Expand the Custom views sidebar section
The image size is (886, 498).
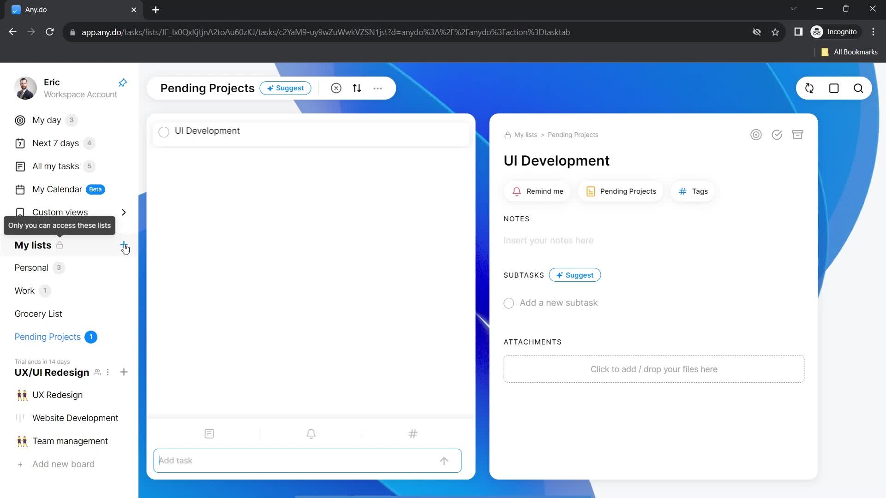125,212
